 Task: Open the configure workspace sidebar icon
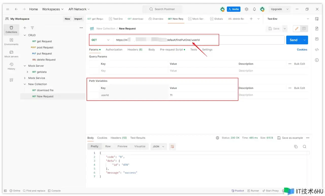[x=11, y=80]
